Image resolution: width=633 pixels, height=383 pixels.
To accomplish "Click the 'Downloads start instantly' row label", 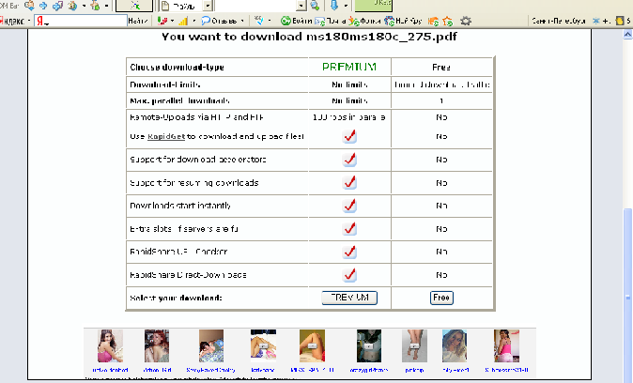I will pos(180,206).
